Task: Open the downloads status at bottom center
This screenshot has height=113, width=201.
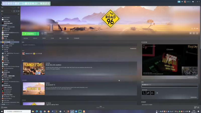Action: pyautogui.click(x=100, y=107)
